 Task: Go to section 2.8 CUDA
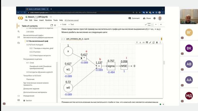tap(30, 32)
